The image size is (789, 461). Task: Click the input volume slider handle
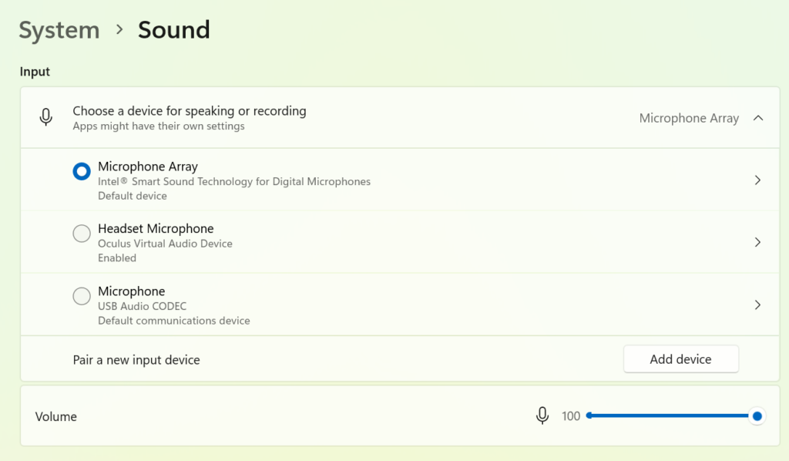click(757, 416)
